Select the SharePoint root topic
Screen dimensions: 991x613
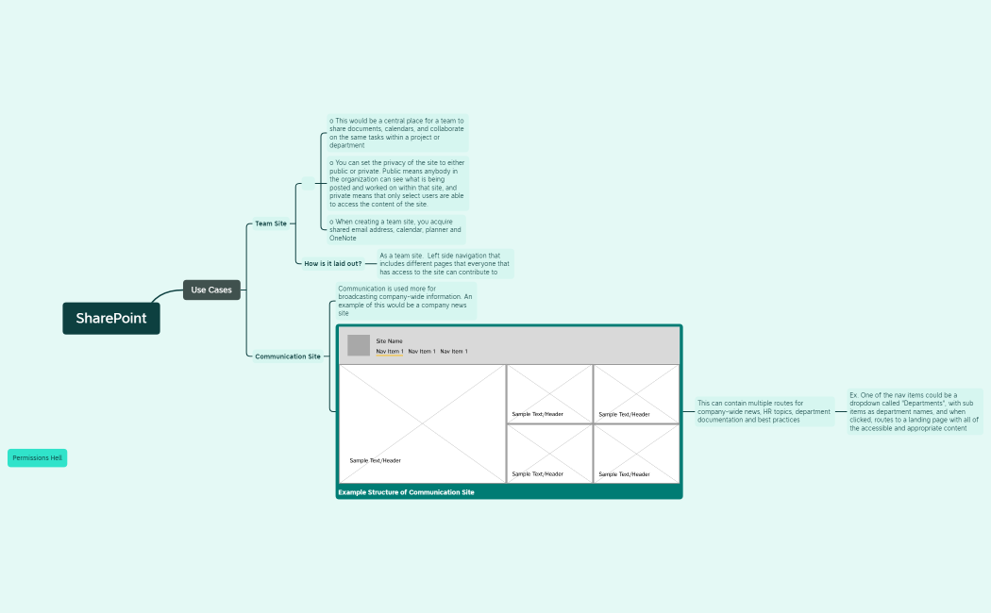tap(111, 319)
